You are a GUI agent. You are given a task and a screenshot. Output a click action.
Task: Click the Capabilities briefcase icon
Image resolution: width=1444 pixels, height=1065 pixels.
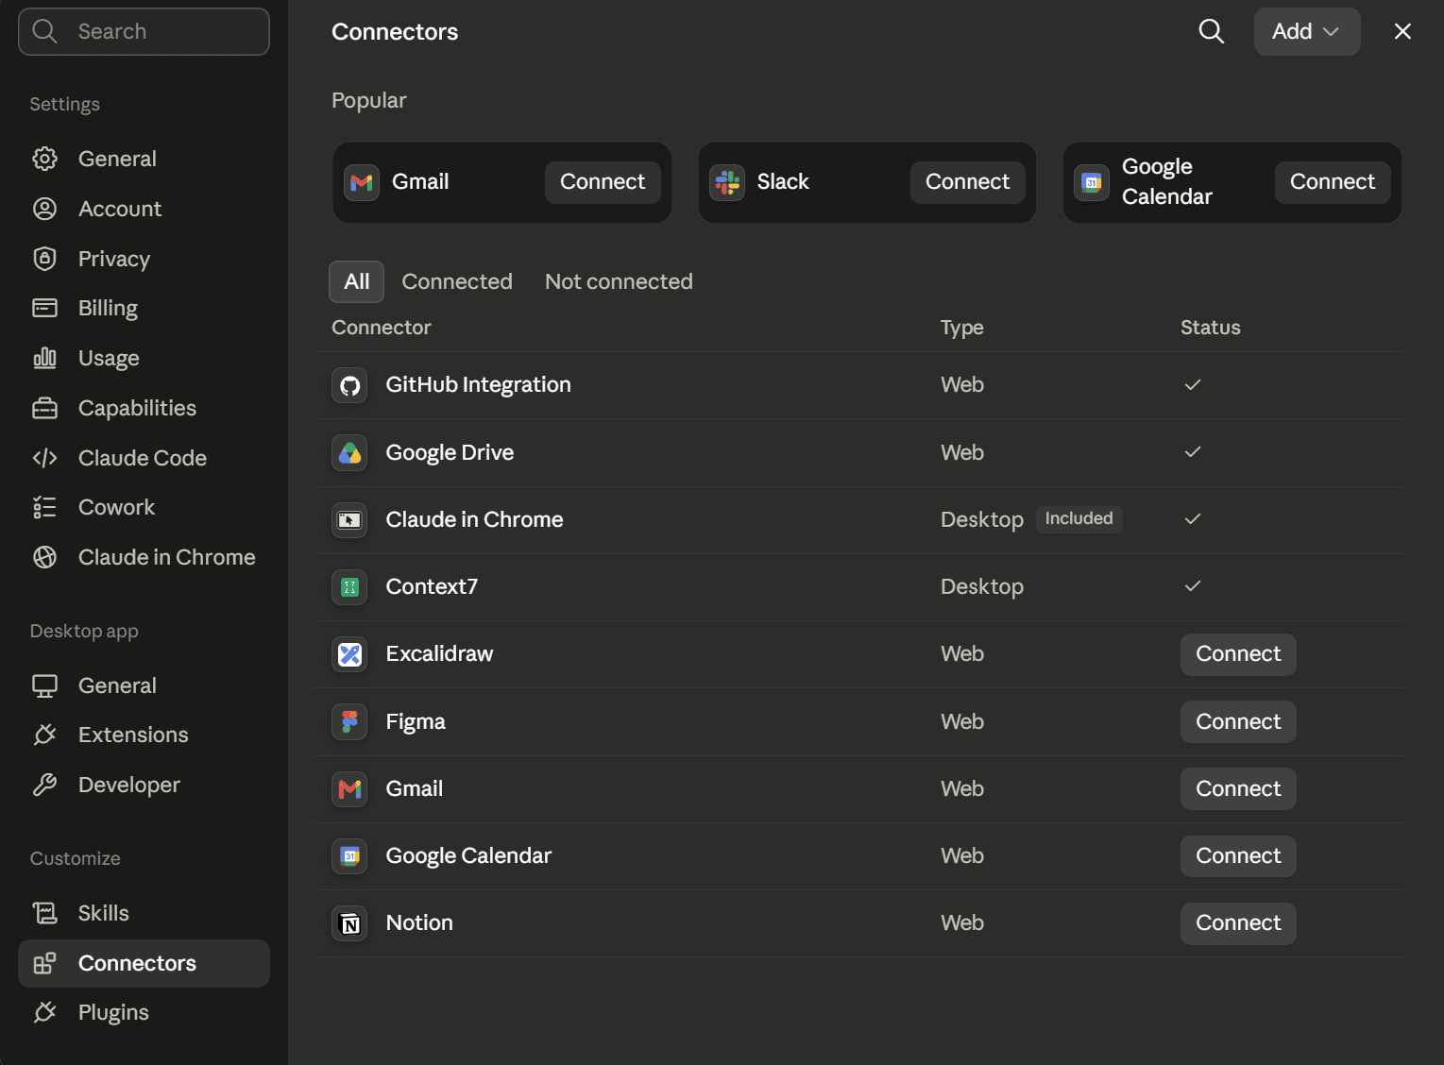(x=44, y=408)
